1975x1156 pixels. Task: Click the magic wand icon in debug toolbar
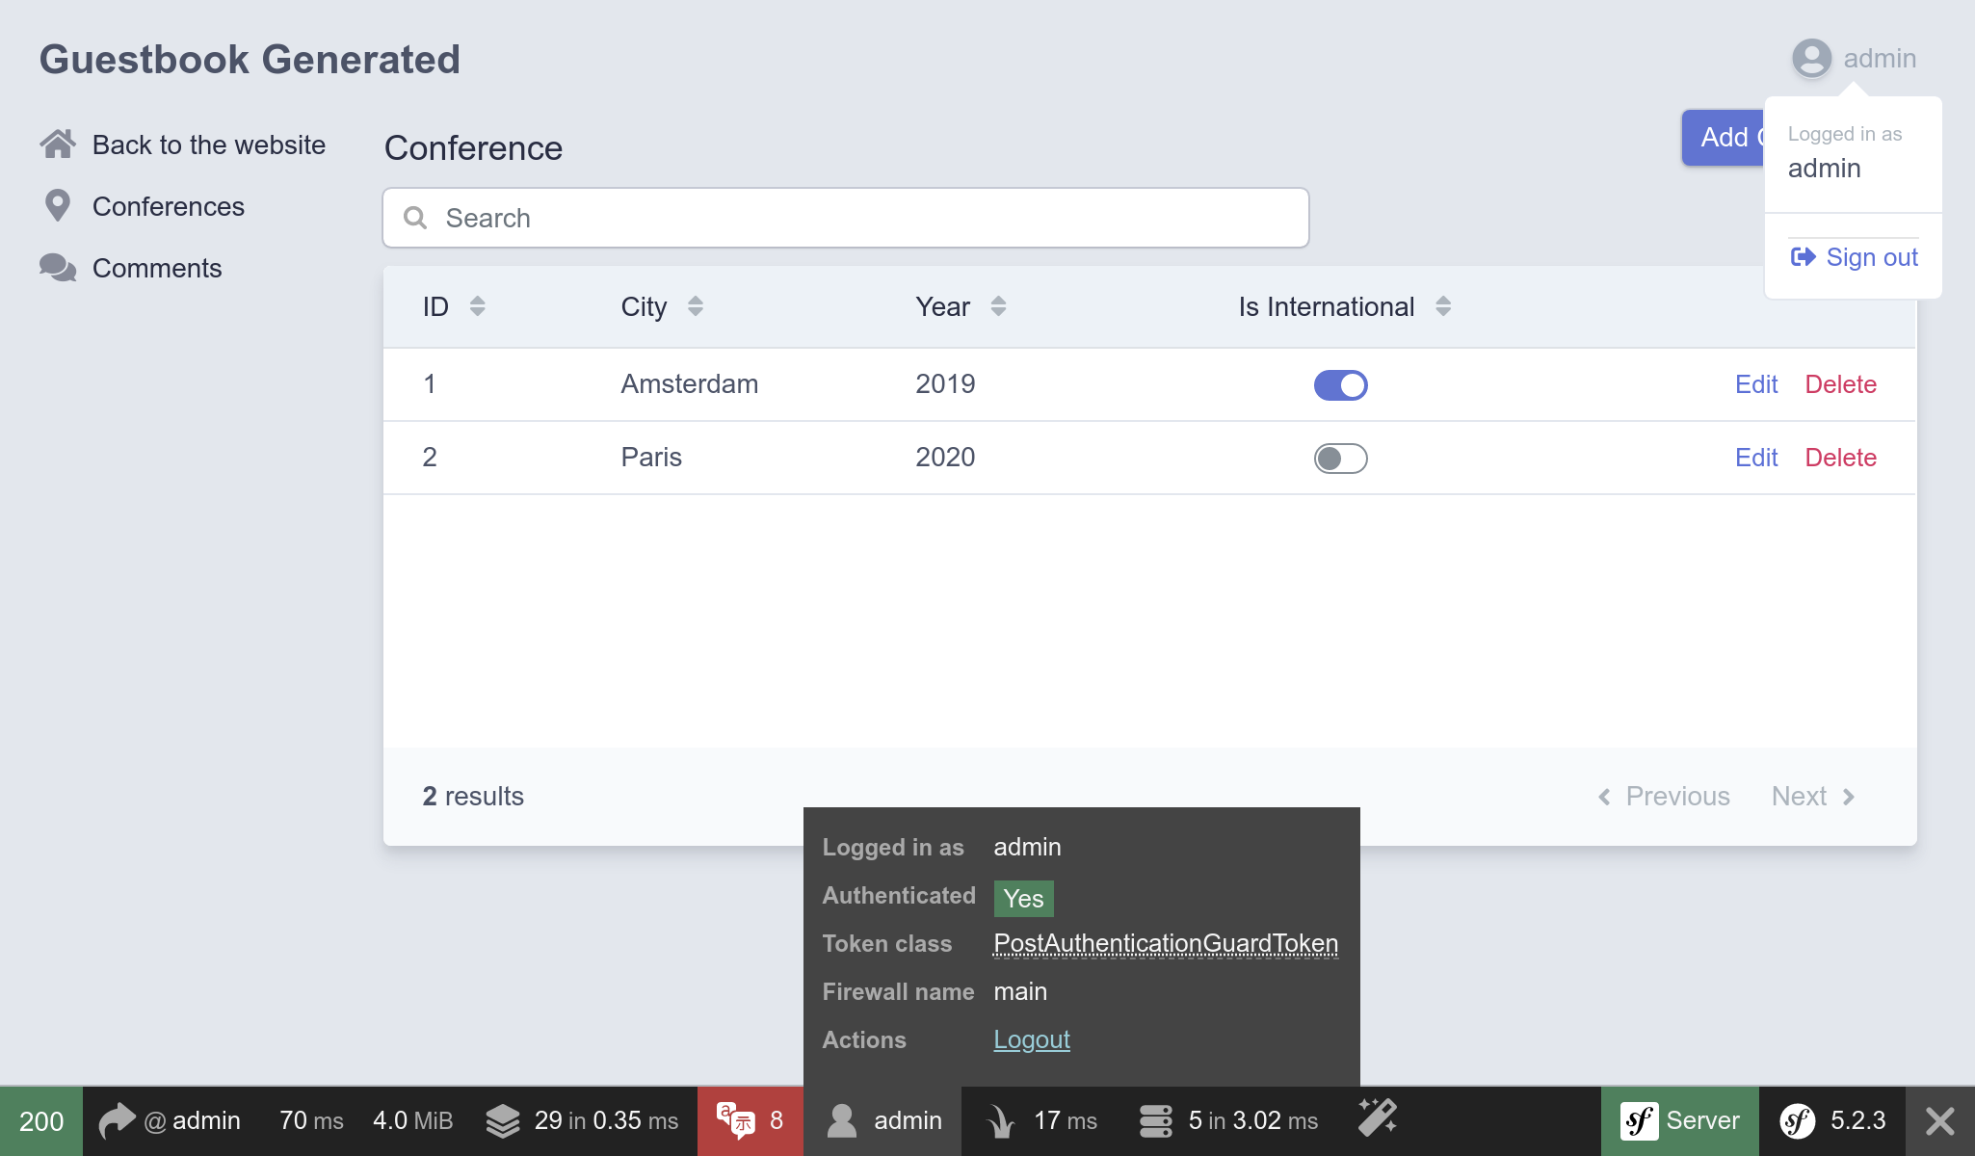point(1378,1117)
